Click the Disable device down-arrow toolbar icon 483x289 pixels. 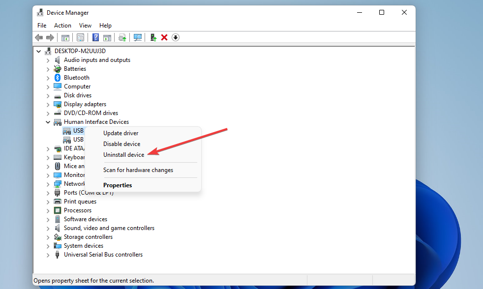click(x=175, y=37)
